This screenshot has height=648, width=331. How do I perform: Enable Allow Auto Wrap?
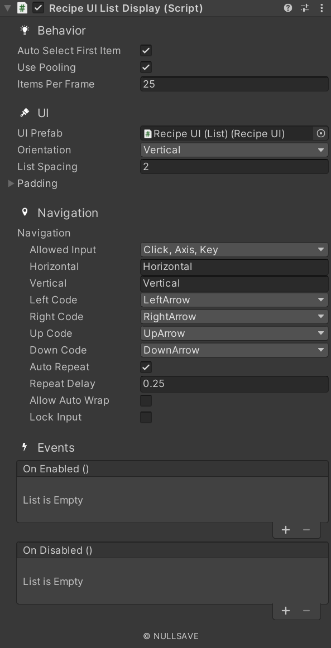click(x=146, y=400)
